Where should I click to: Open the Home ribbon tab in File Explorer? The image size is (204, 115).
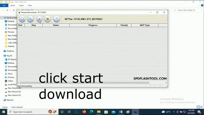[13, 5]
